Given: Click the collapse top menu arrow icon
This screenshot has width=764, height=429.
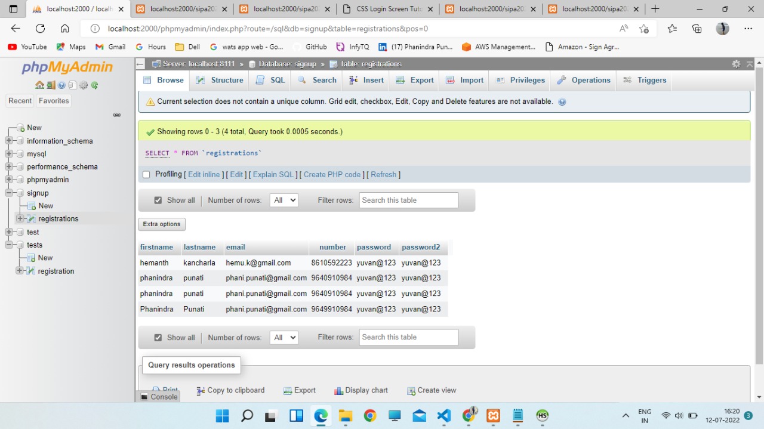Looking at the screenshot, I should 750,64.
